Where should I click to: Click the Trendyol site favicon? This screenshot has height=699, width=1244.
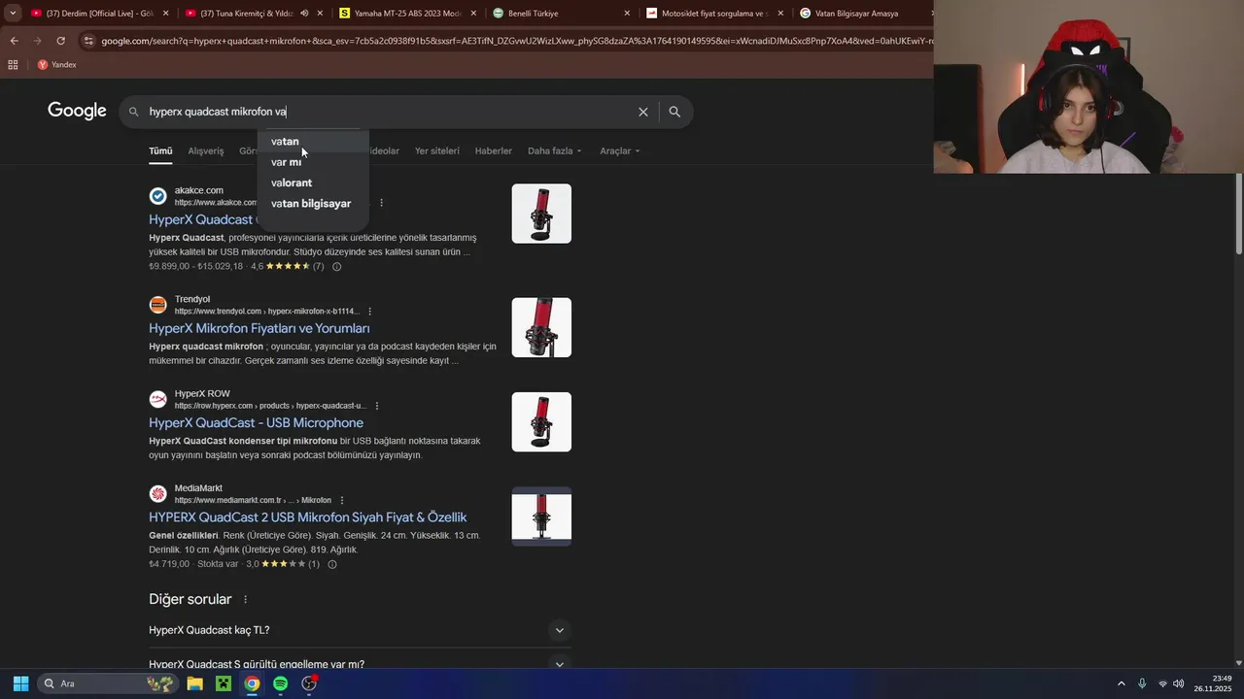tap(157, 305)
